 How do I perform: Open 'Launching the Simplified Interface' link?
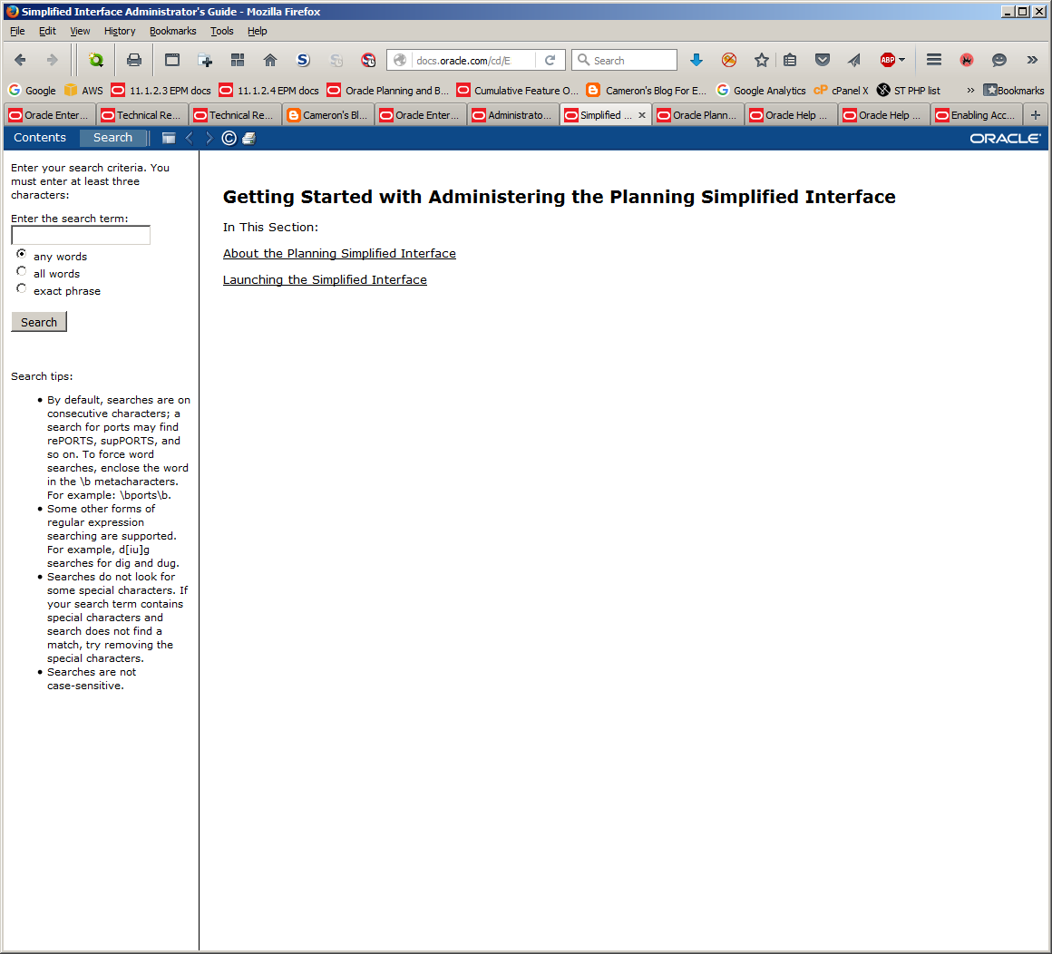tap(325, 279)
